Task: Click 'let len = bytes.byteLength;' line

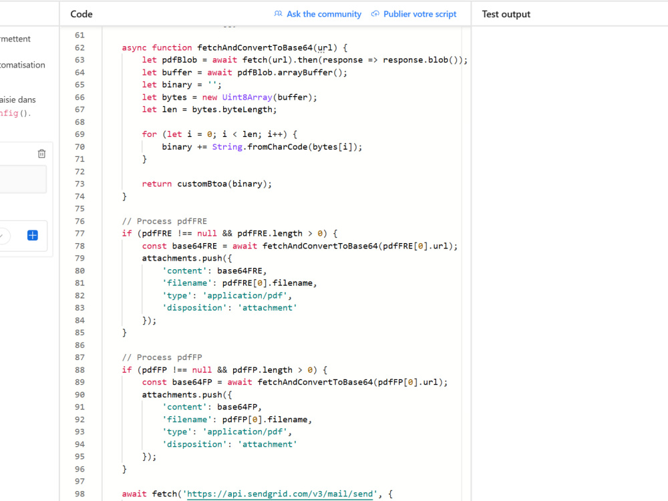Action: click(209, 110)
